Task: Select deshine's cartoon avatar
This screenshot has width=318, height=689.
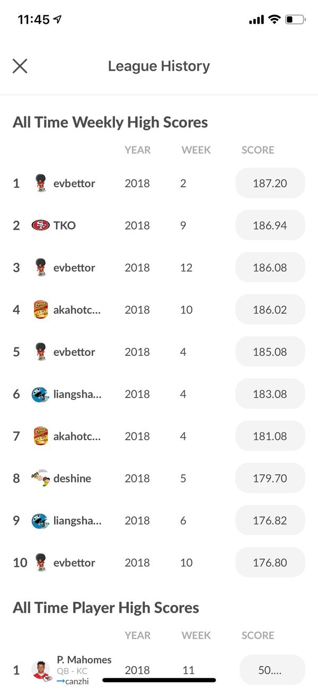Action: pyautogui.click(x=40, y=478)
